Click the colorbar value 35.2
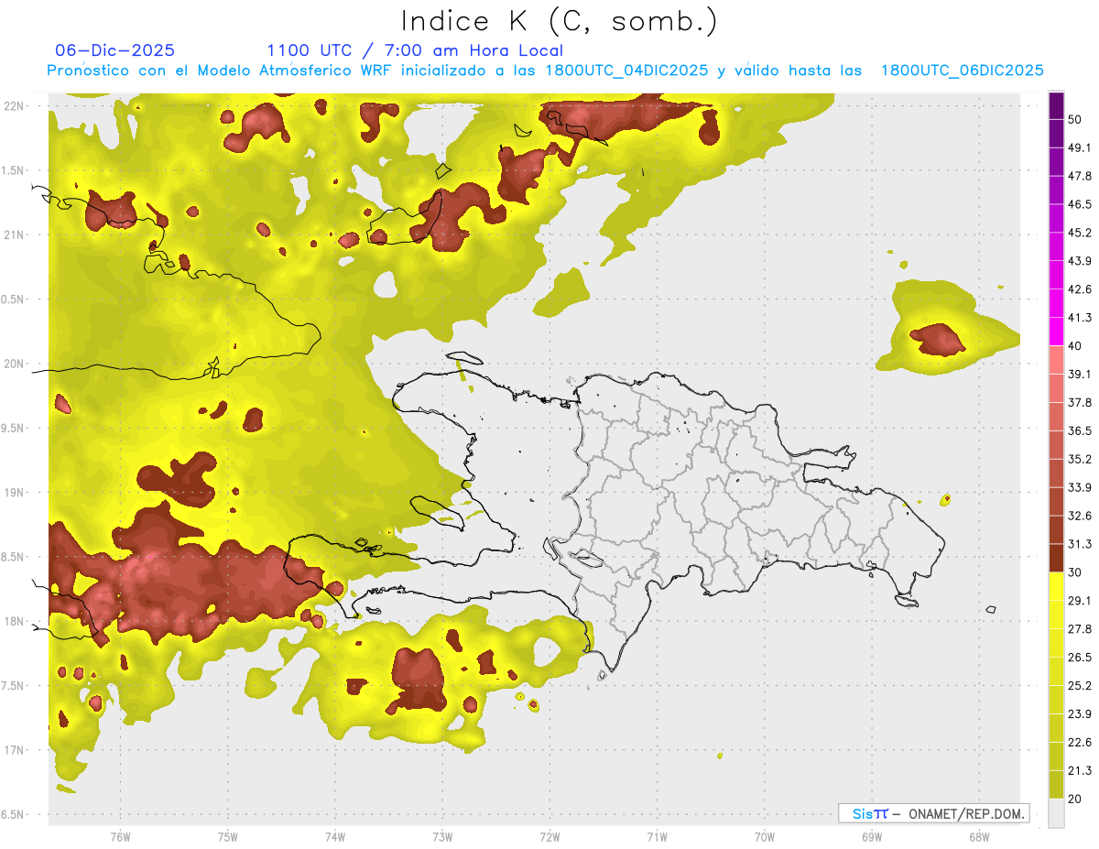Screen dimensions: 1099x849 [1081, 459]
